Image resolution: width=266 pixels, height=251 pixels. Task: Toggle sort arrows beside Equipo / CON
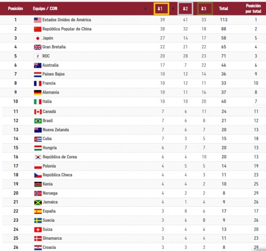coord(145,9)
